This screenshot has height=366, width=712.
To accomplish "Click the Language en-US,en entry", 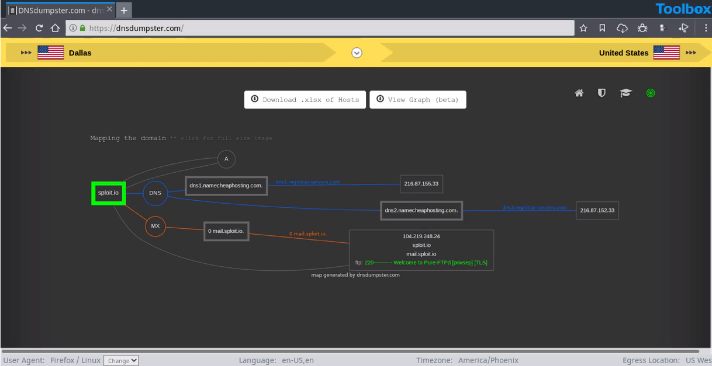I will 276,360.
